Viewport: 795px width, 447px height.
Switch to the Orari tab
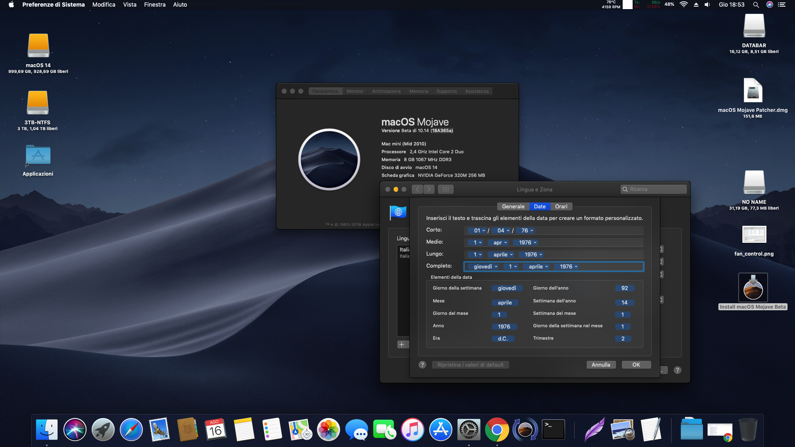[561, 206]
